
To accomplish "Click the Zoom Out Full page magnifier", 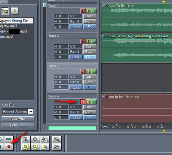I will pyautogui.click(x=45, y=139).
